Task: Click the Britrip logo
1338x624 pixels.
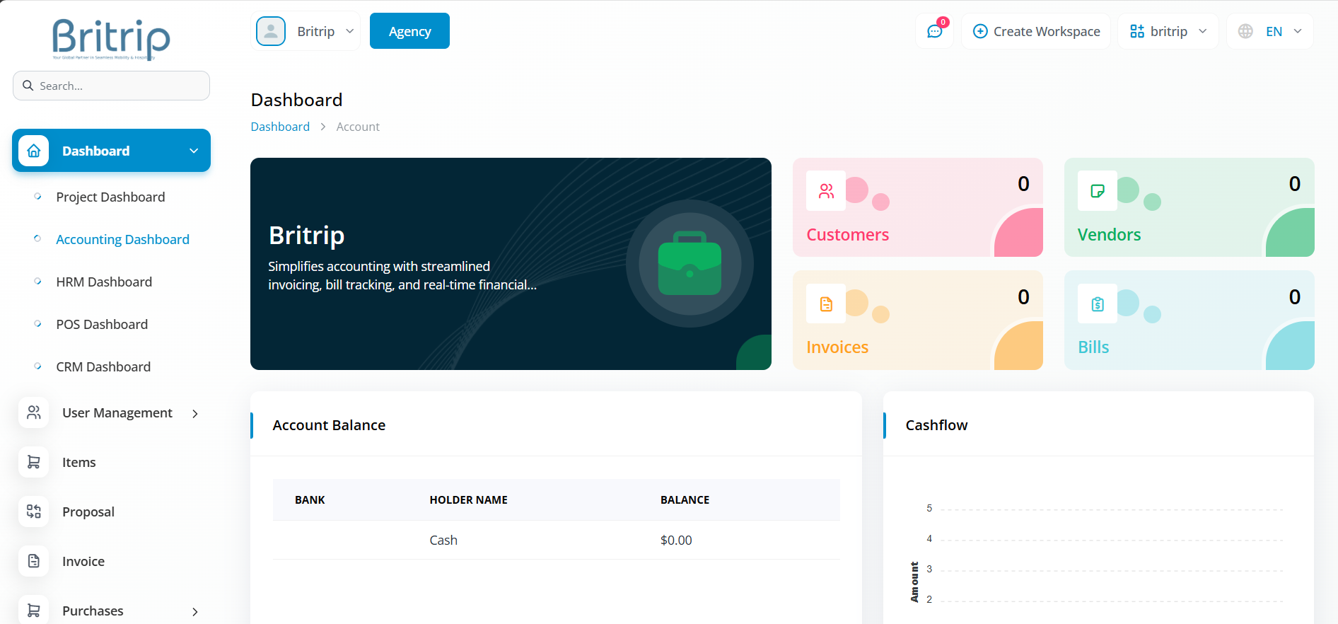Action: point(111,38)
